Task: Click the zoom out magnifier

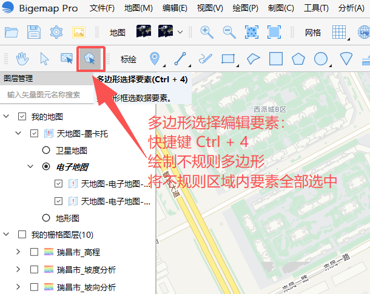Action: (229, 32)
